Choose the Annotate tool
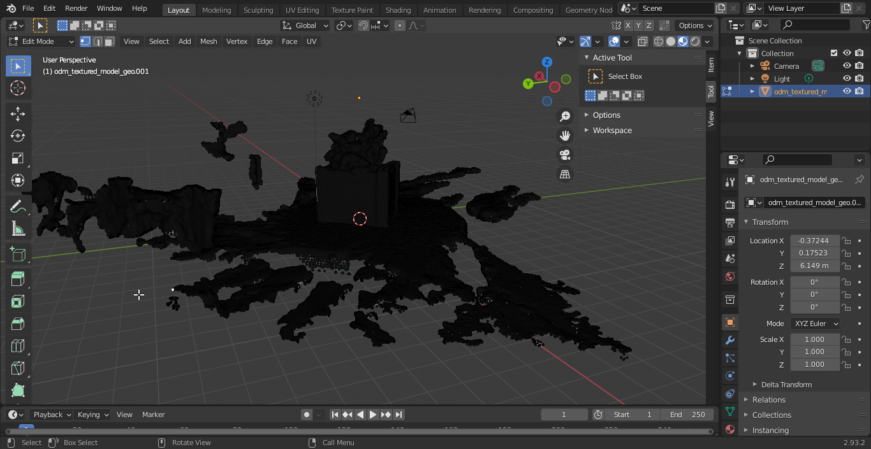Screen dimensions: 871x449 pyautogui.click(x=18, y=206)
